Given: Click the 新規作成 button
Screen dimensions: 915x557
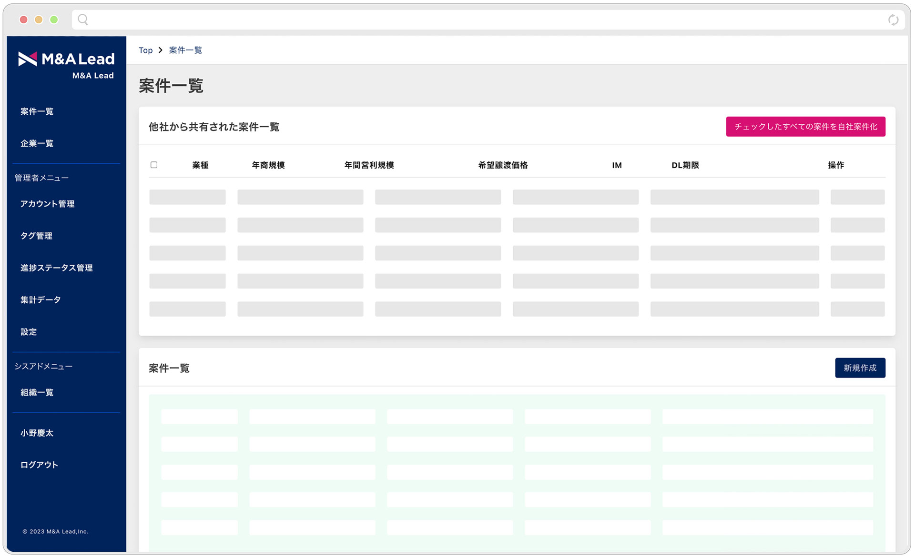Looking at the screenshot, I should pyautogui.click(x=860, y=368).
